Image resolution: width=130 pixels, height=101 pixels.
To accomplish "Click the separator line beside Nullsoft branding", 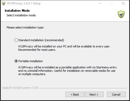I will [x=83, y=88].
